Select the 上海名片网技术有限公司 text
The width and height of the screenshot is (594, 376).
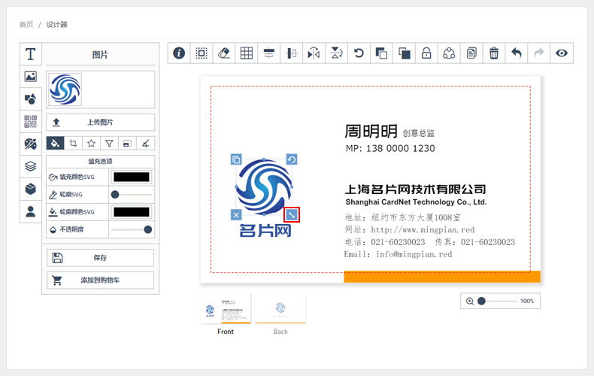415,190
